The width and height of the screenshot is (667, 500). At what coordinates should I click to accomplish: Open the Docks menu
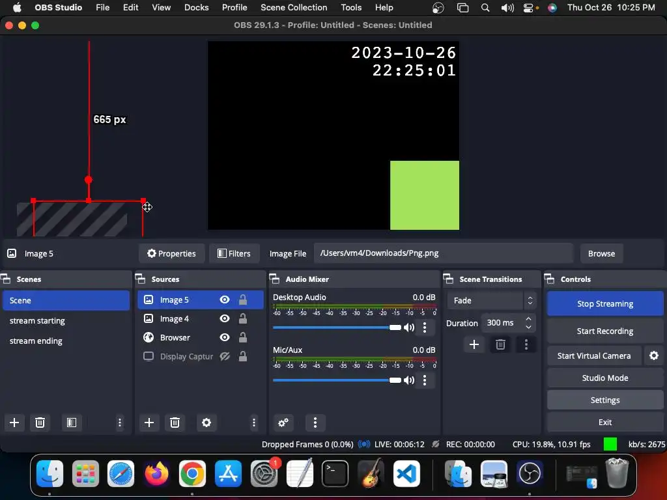coord(197,7)
